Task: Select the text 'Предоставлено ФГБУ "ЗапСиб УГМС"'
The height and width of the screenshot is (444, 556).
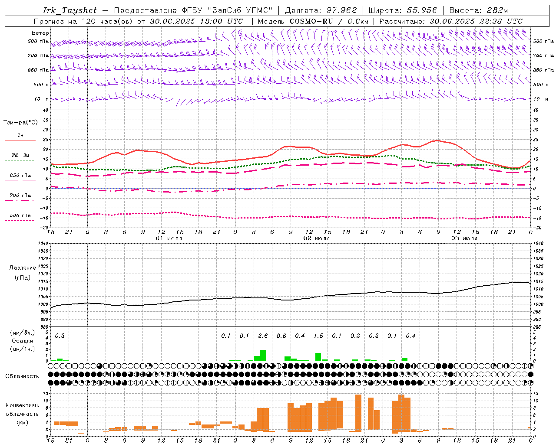Action: (193, 10)
